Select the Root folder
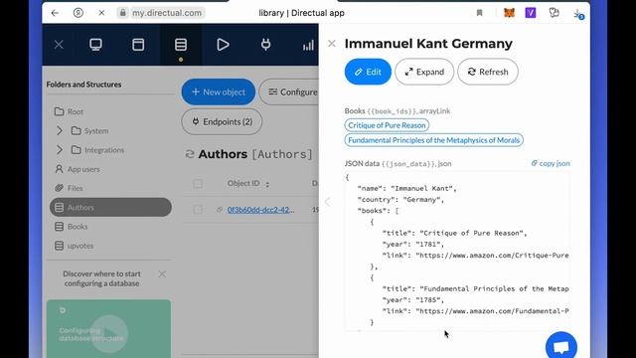The image size is (636, 358). 69,111
